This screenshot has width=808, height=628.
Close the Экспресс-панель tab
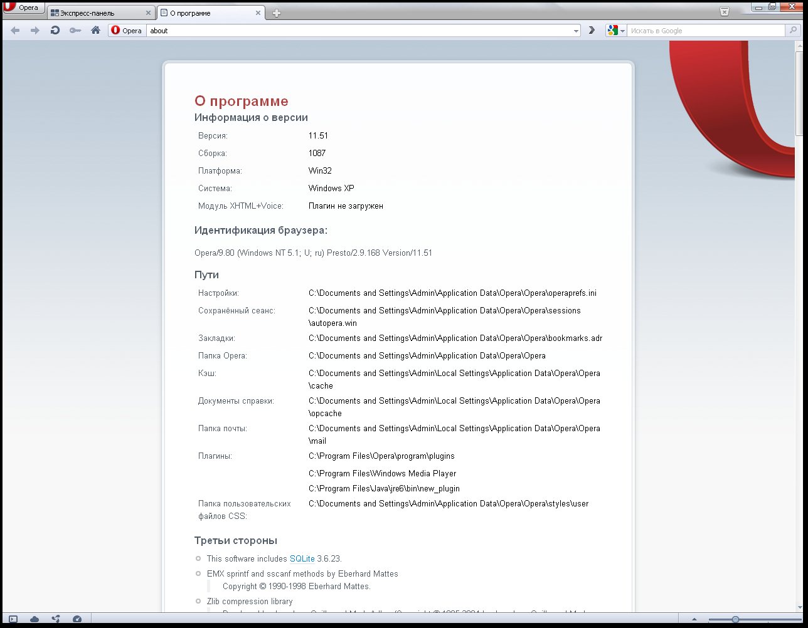click(x=148, y=13)
